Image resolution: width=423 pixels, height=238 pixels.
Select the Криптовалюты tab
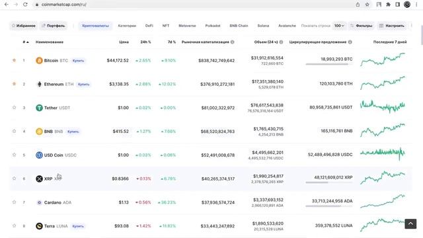pos(95,26)
